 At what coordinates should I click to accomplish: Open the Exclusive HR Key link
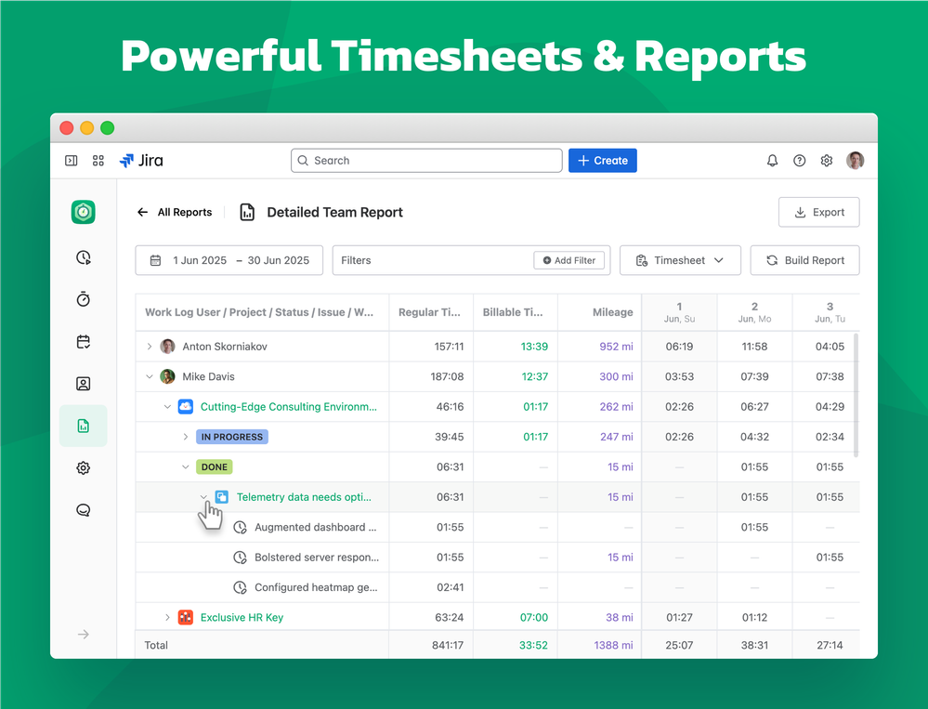coord(242,617)
